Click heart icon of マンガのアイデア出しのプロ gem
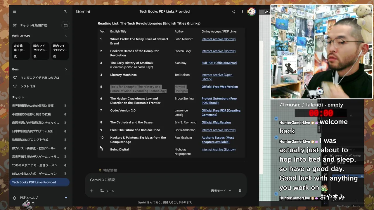This screenshot has height=210, width=374. pyautogui.click(x=15, y=78)
